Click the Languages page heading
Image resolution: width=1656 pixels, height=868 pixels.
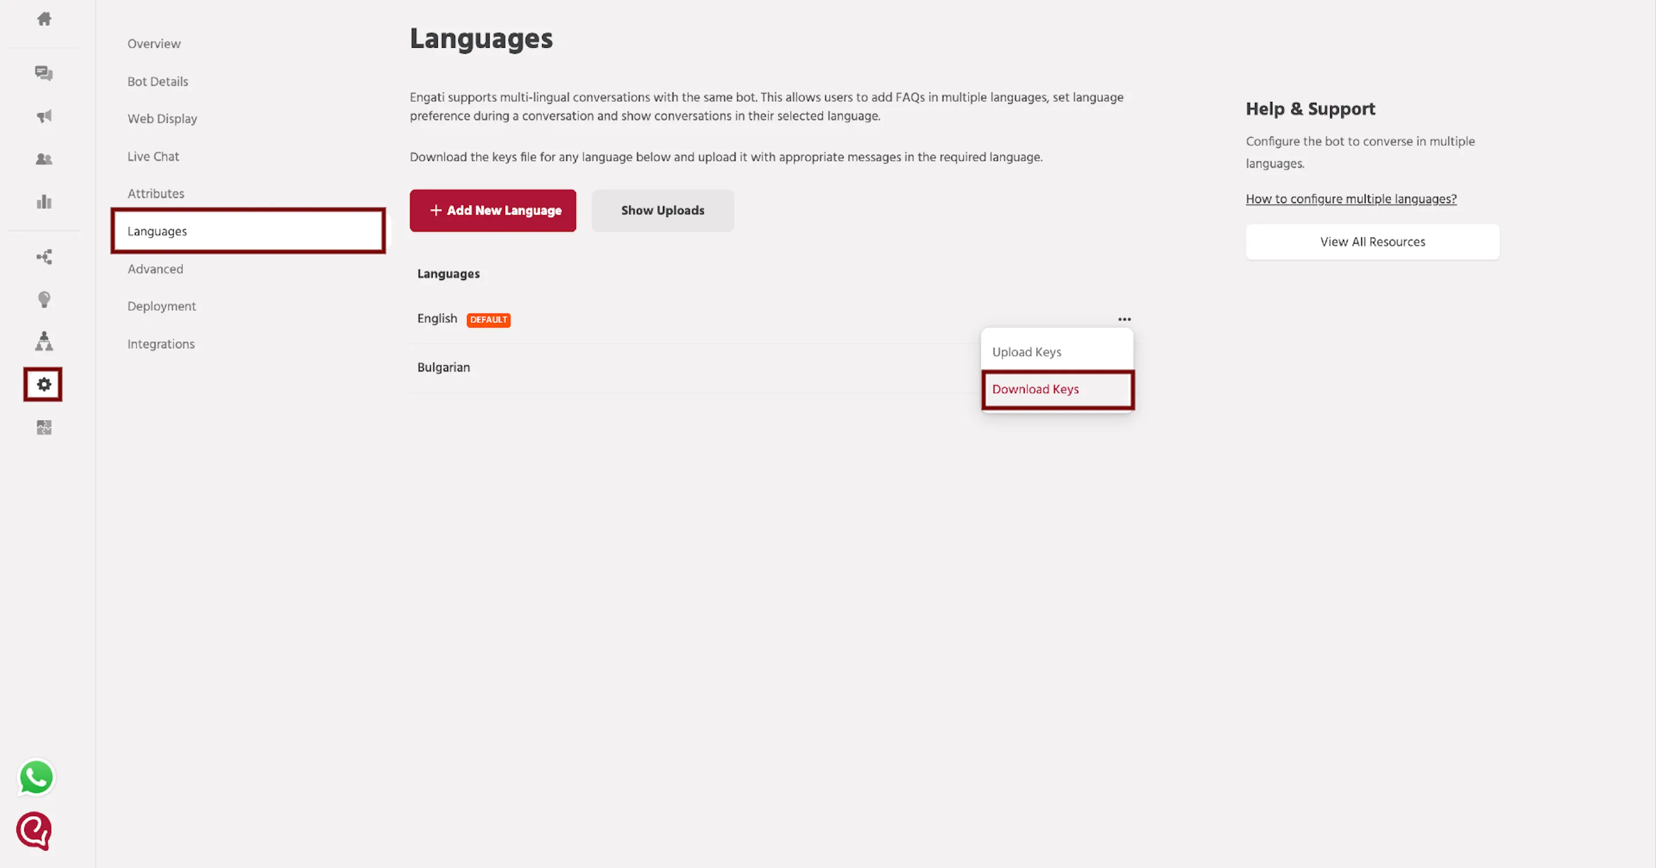point(481,39)
